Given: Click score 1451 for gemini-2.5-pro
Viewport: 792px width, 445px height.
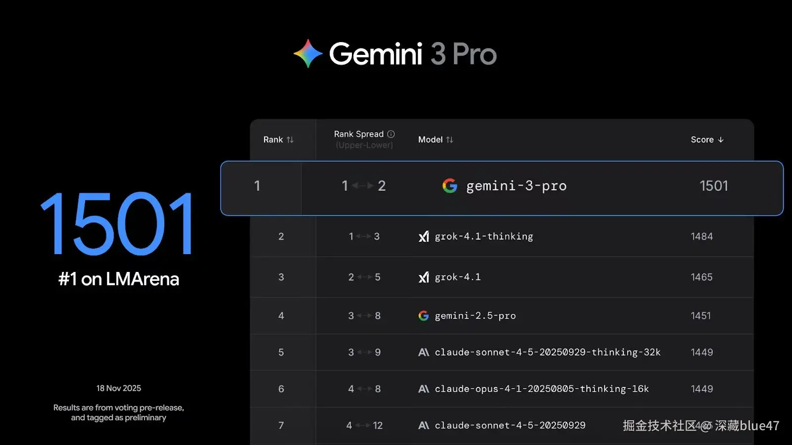Looking at the screenshot, I should [x=701, y=315].
